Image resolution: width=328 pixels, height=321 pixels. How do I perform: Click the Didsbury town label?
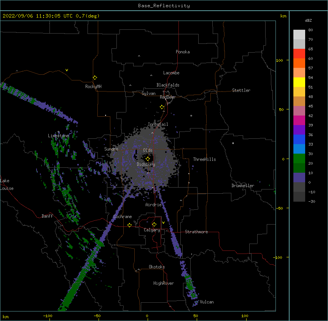click(146, 164)
